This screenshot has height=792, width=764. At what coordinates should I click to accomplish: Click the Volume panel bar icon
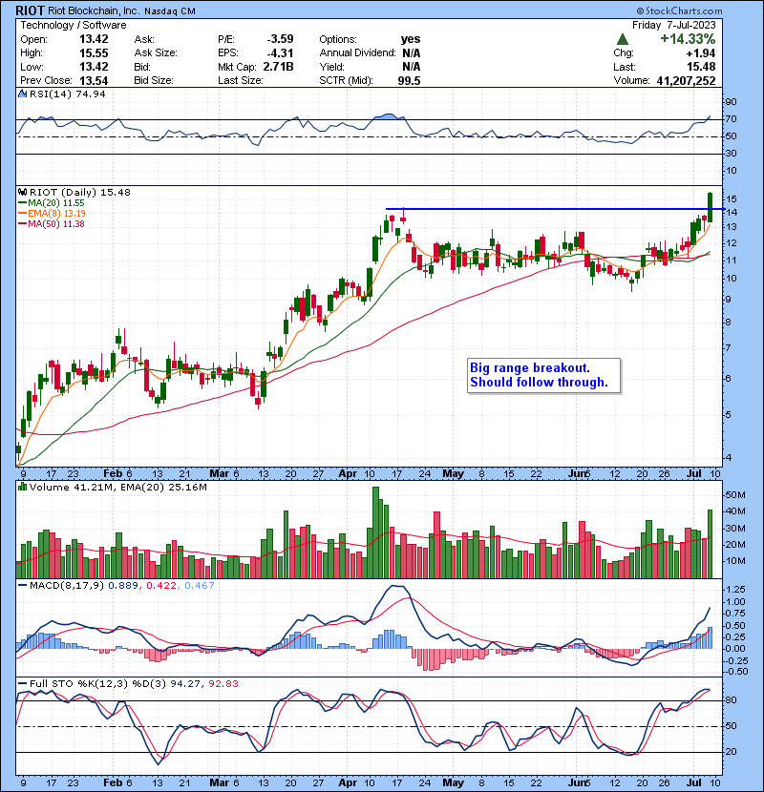(23, 487)
